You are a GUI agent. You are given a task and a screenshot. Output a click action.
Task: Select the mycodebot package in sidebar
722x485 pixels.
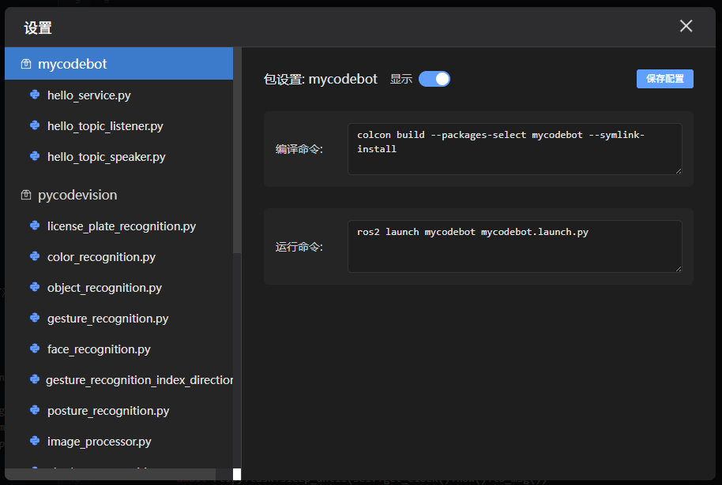[73, 64]
